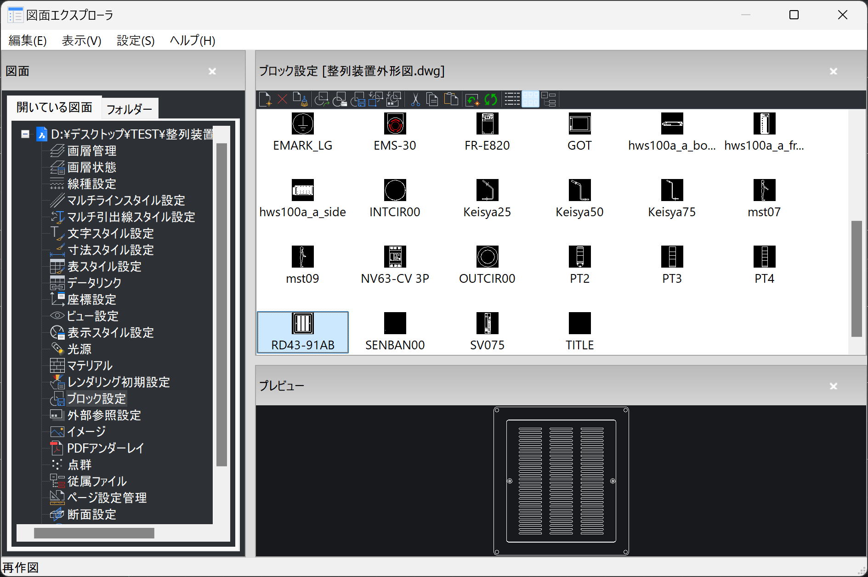Select 画層管理 in the tree

click(x=91, y=151)
